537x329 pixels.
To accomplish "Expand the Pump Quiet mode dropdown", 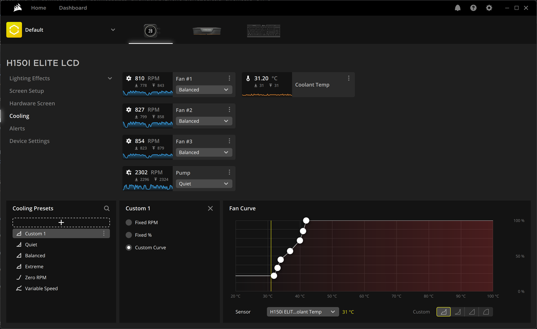I will pyautogui.click(x=204, y=184).
